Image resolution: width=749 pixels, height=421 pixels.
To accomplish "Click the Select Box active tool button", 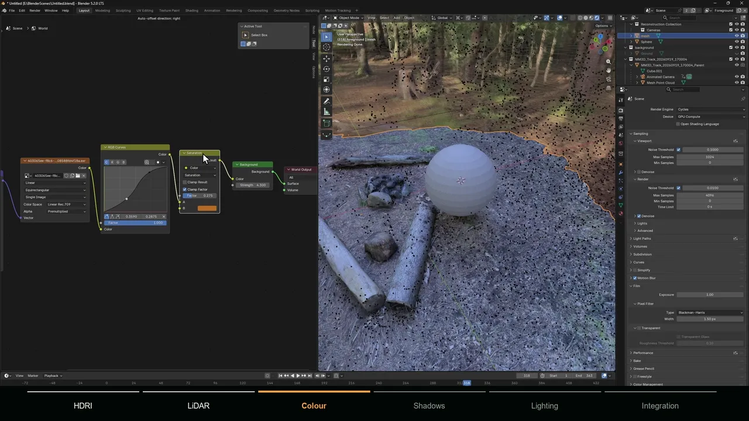I will [x=245, y=35].
